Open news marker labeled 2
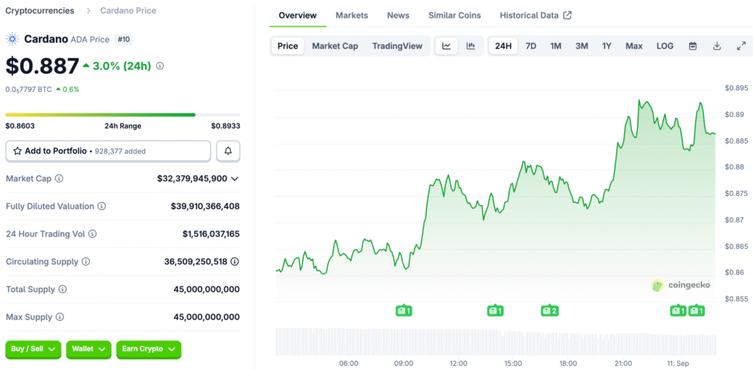 point(549,311)
